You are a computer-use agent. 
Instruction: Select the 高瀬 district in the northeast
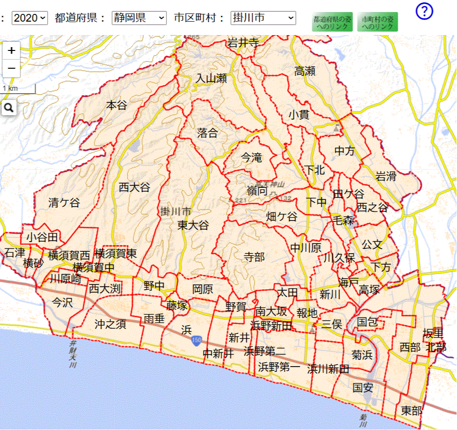305,70
